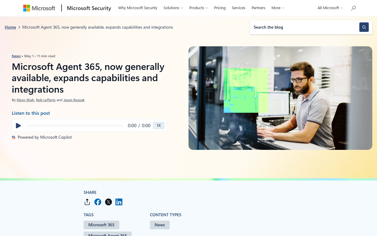Click the Microsoft Copilot logo icon
The height and width of the screenshot is (236, 377).
[14, 137]
